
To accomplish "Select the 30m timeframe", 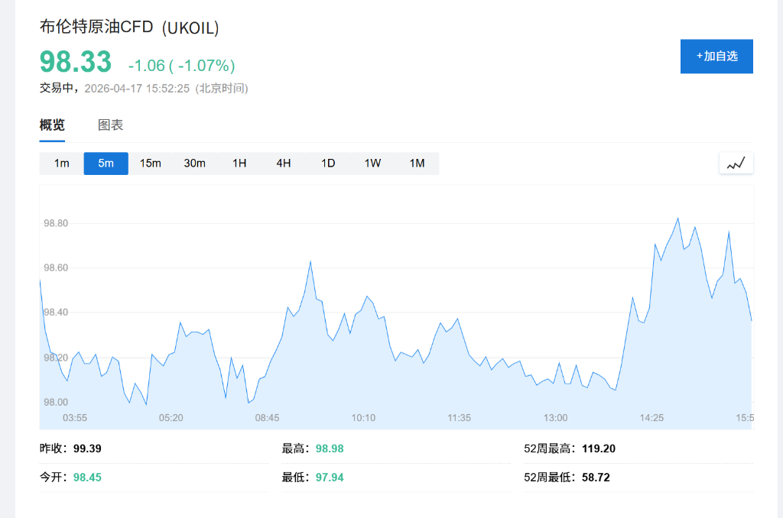I will (x=195, y=163).
